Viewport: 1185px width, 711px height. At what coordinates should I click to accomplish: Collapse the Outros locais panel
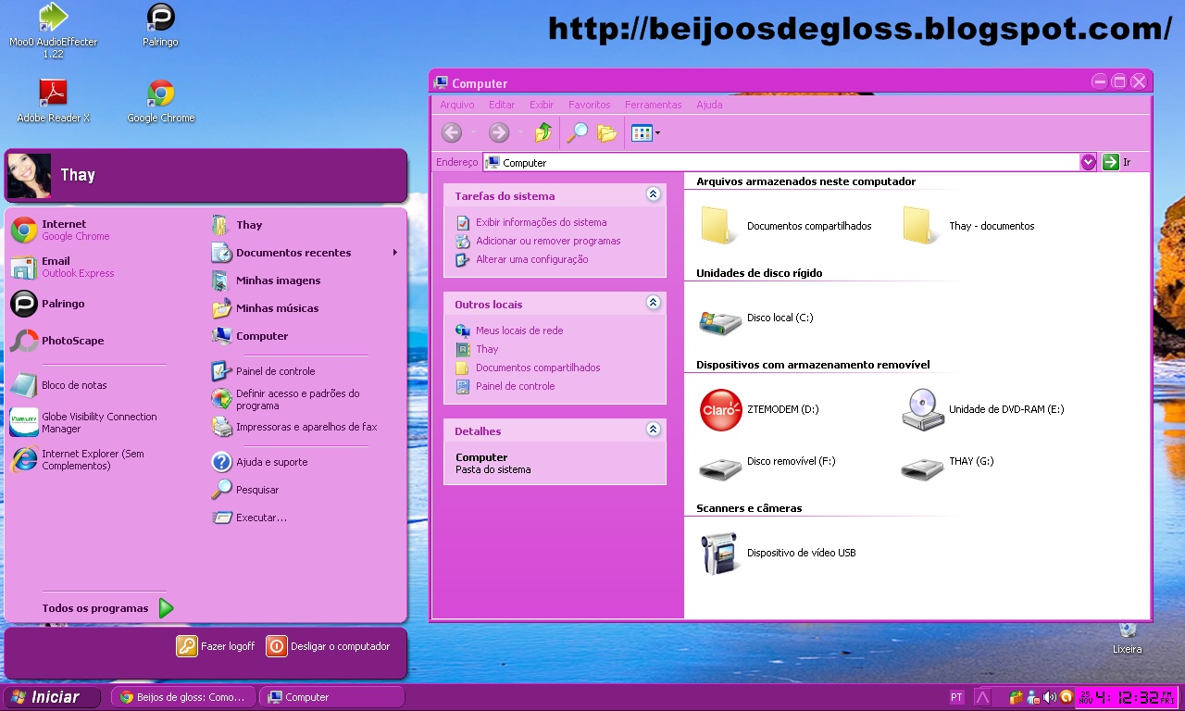[x=654, y=303]
